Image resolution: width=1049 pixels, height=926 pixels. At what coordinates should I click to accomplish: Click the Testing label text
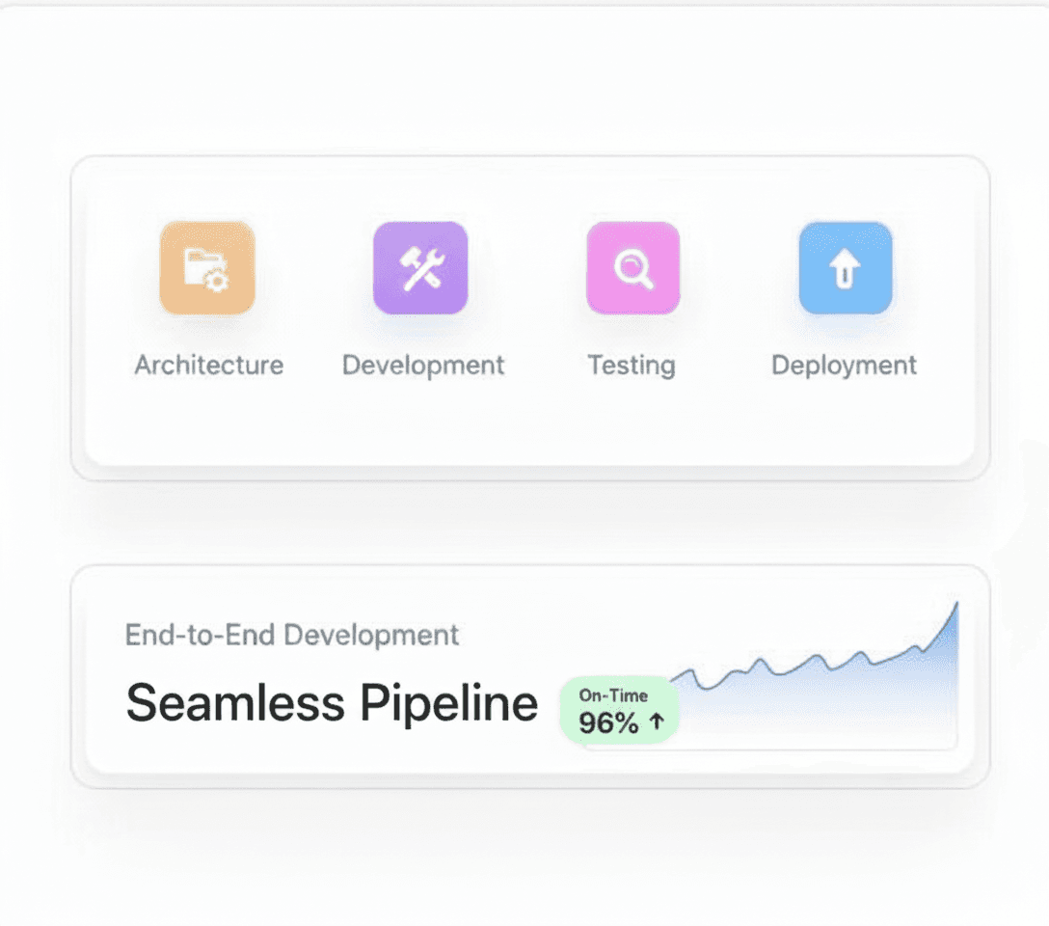pos(632,366)
